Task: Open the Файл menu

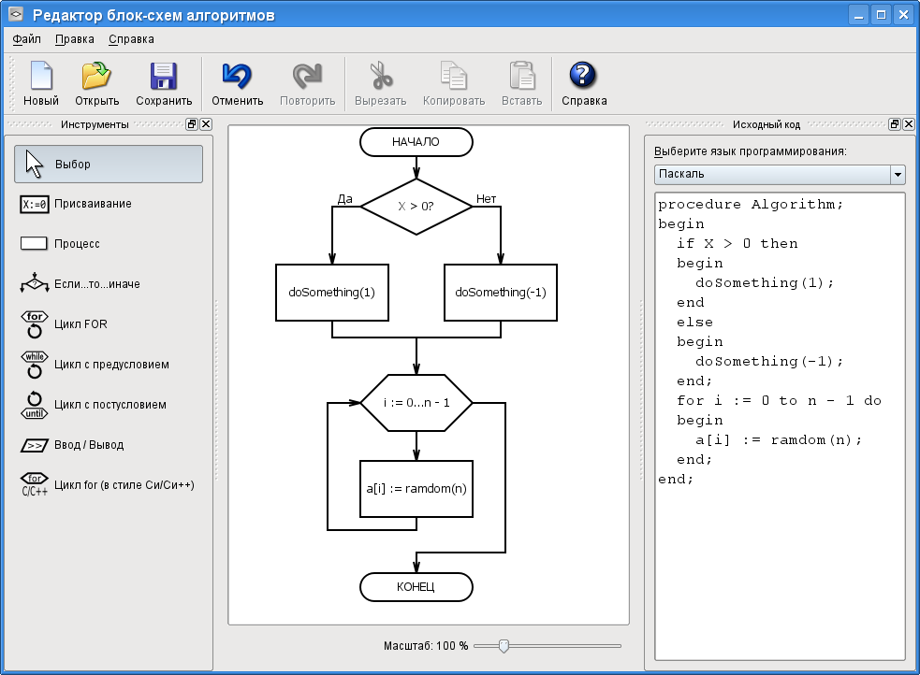Action: (x=26, y=39)
